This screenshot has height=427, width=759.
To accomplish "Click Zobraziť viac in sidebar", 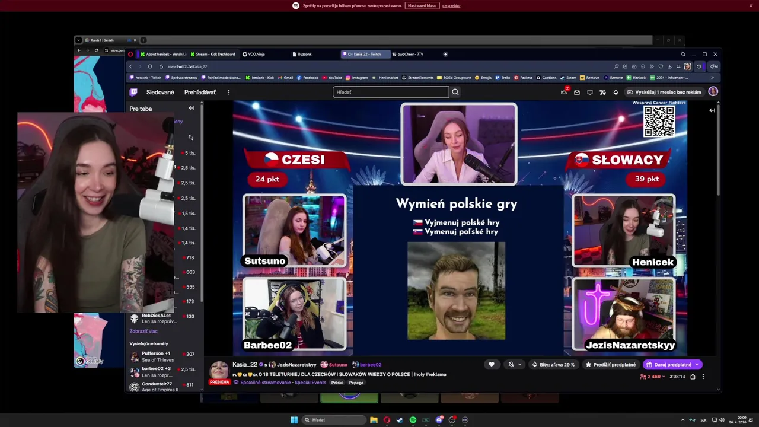I will click(143, 331).
